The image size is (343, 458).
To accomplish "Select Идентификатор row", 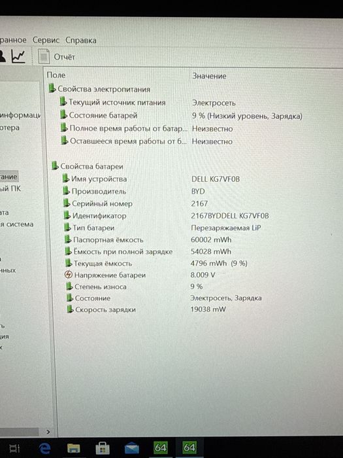I will pyautogui.click(x=166, y=216).
